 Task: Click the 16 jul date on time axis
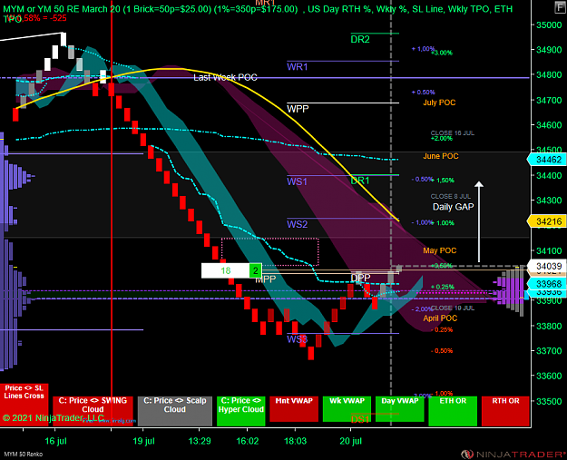coord(55,441)
